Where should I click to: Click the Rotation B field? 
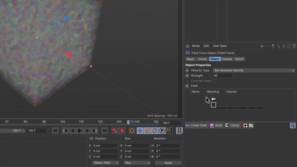tap(167, 157)
